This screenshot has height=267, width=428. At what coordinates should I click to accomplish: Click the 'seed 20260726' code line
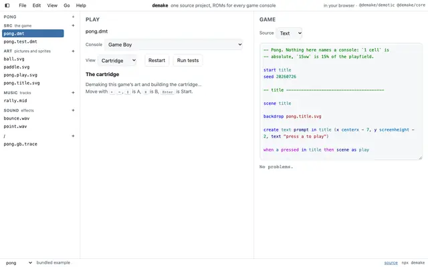point(280,77)
